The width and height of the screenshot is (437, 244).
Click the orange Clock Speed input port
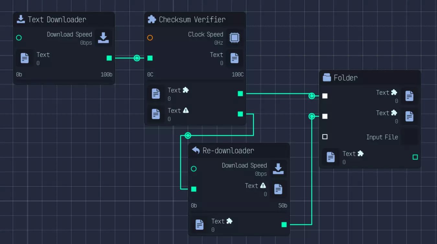150,38
